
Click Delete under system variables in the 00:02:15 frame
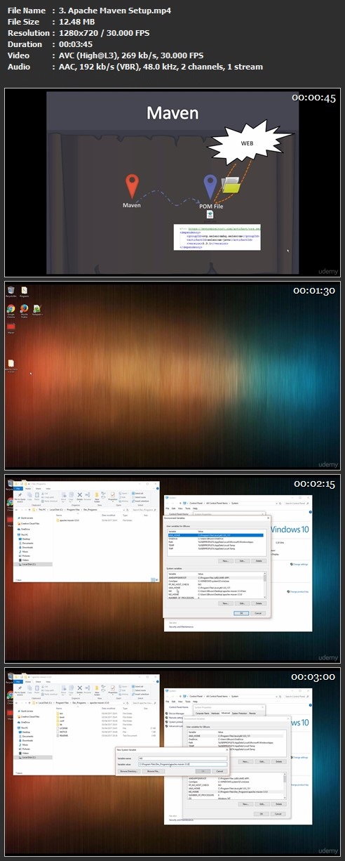[x=259, y=603]
